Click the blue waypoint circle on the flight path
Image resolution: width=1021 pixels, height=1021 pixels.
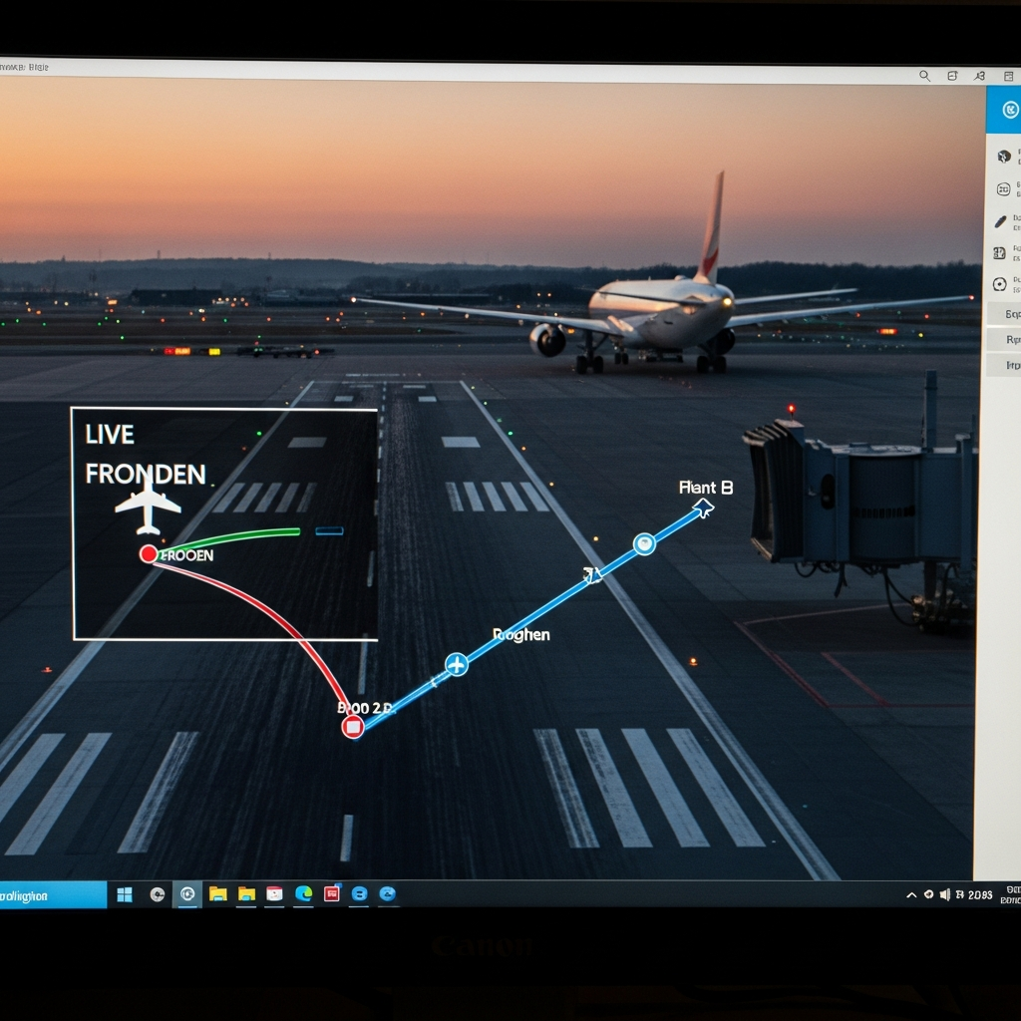pyautogui.click(x=455, y=665)
